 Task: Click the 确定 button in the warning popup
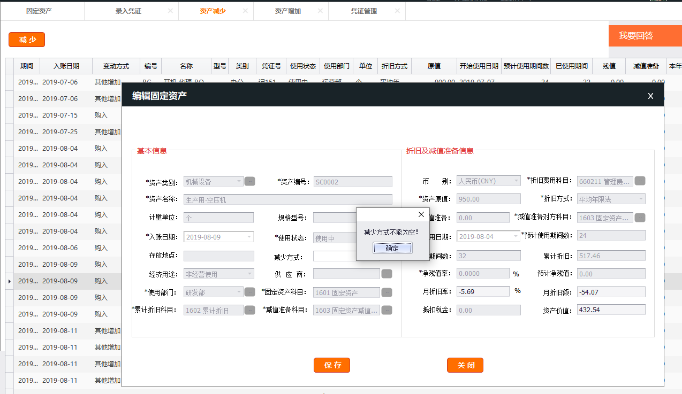[392, 248]
